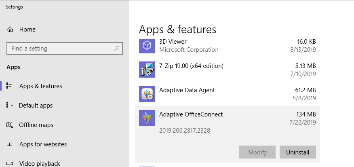Click the Apps & features list icon in the sidebar
354x167 pixels.
(10, 86)
